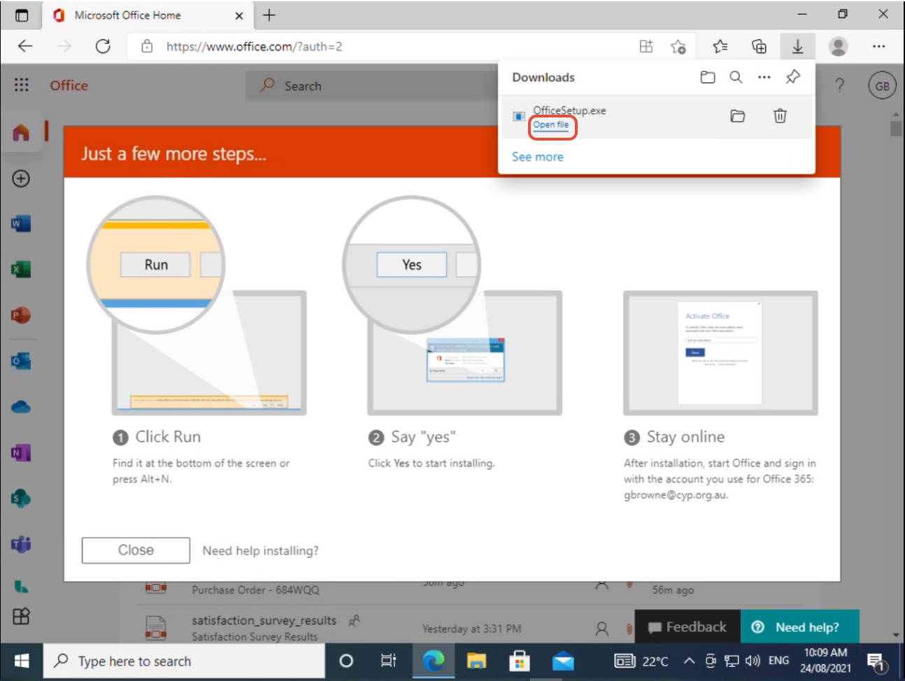This screenshot has width=905, height=681.
Task: Add this page to favorites
Action: pos(678,46)
